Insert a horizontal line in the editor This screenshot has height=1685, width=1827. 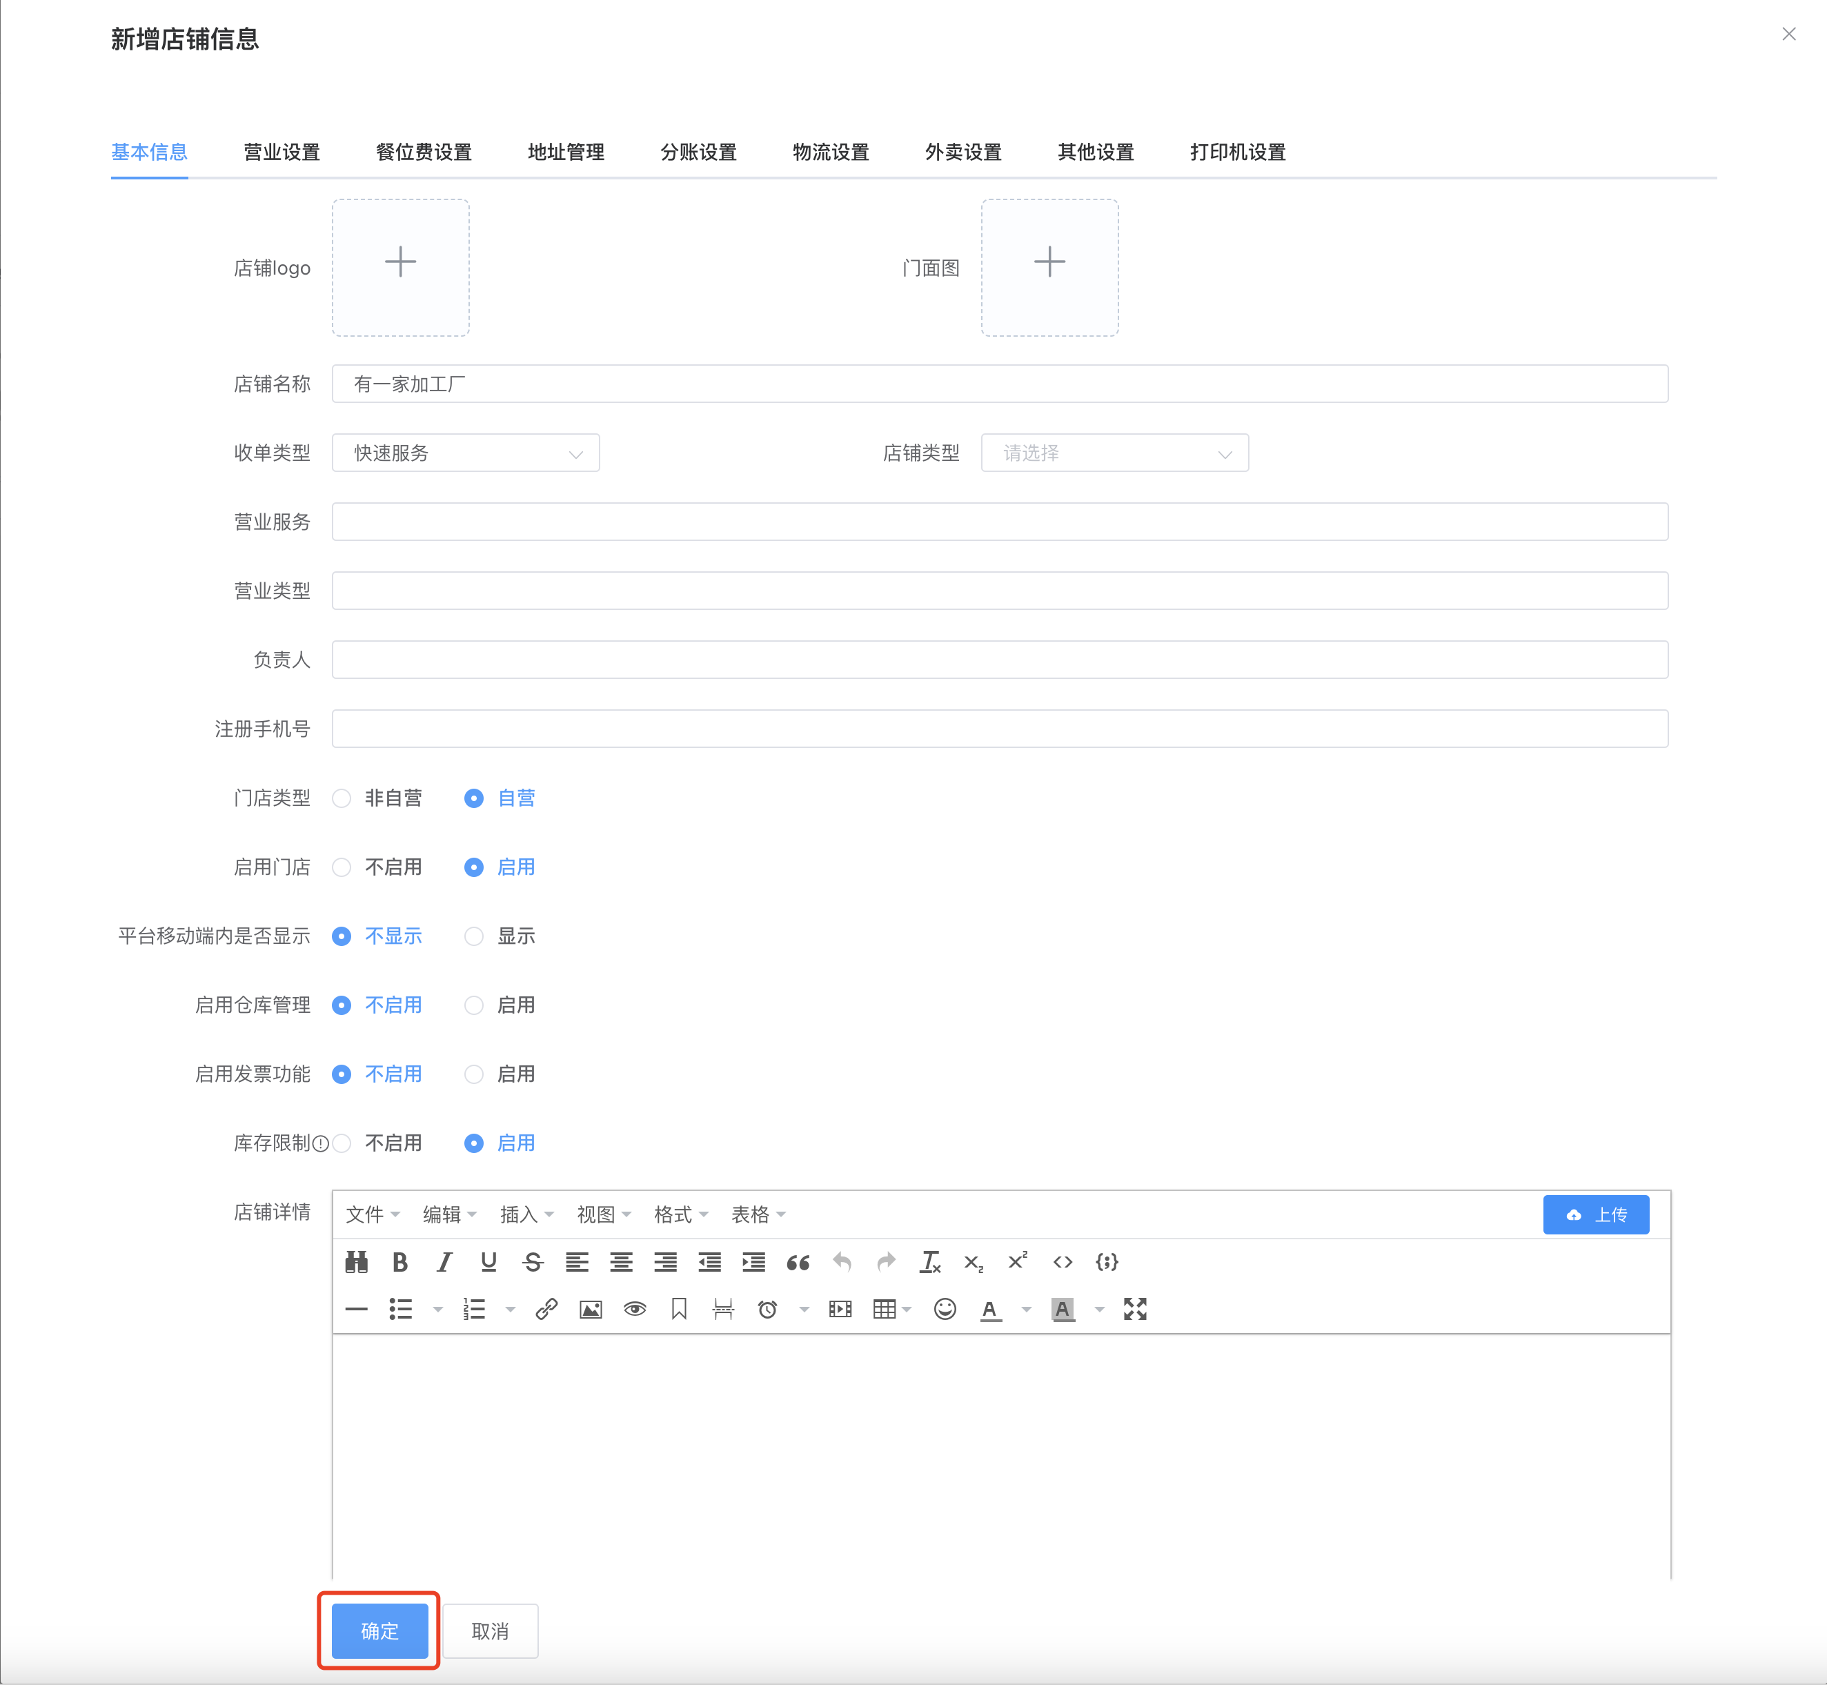tap(357, 1310)
